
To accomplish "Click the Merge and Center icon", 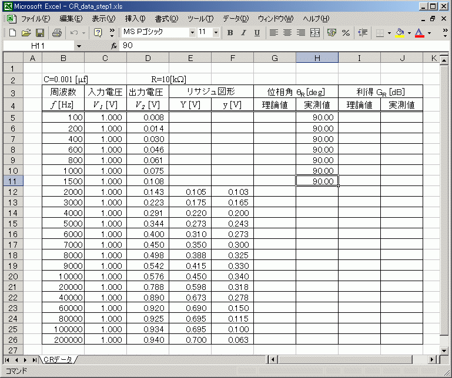I will click(x=315, y=33).
